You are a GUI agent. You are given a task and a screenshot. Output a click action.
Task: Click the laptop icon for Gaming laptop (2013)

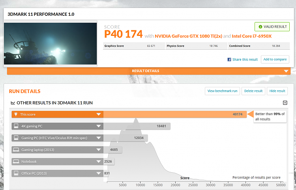(x=16, y=150)
